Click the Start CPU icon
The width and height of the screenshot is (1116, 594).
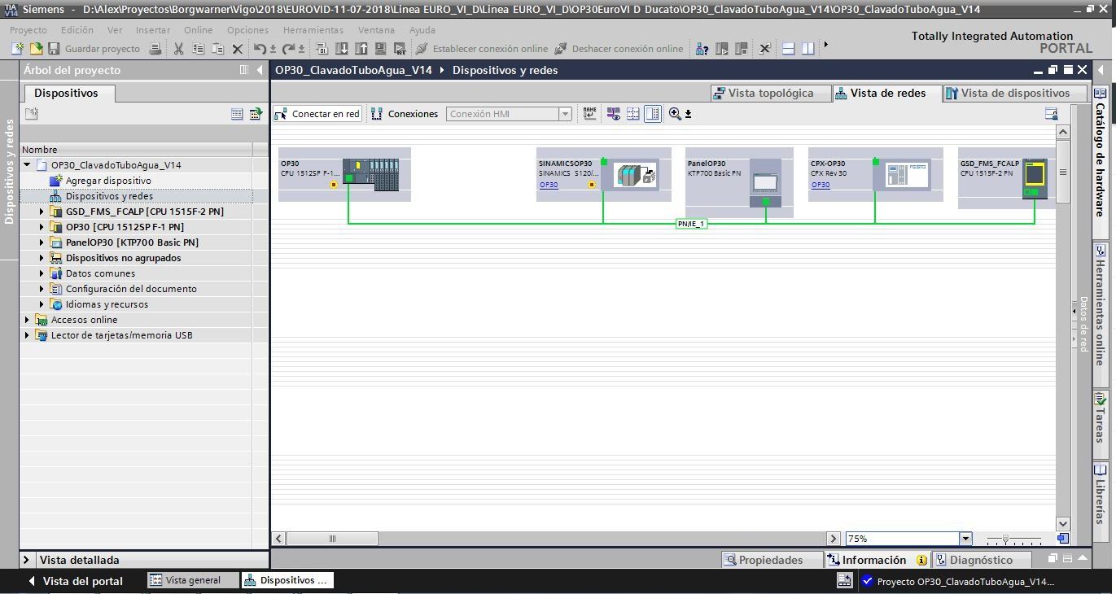721,49
